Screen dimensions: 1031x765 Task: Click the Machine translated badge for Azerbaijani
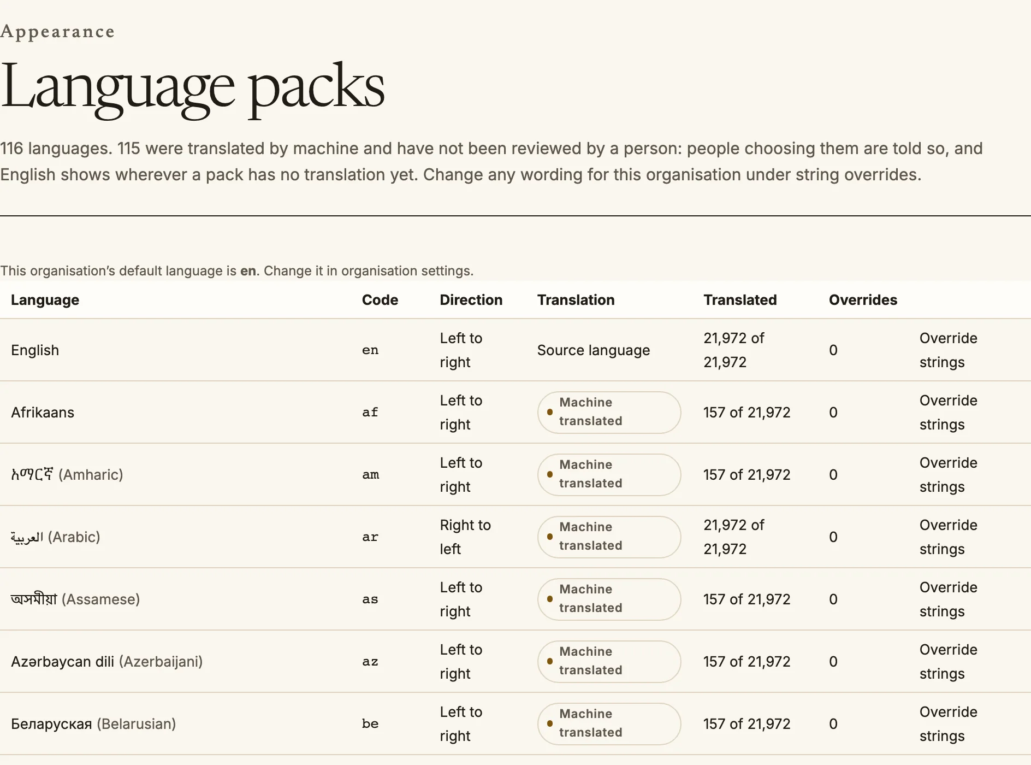[609, 662]
